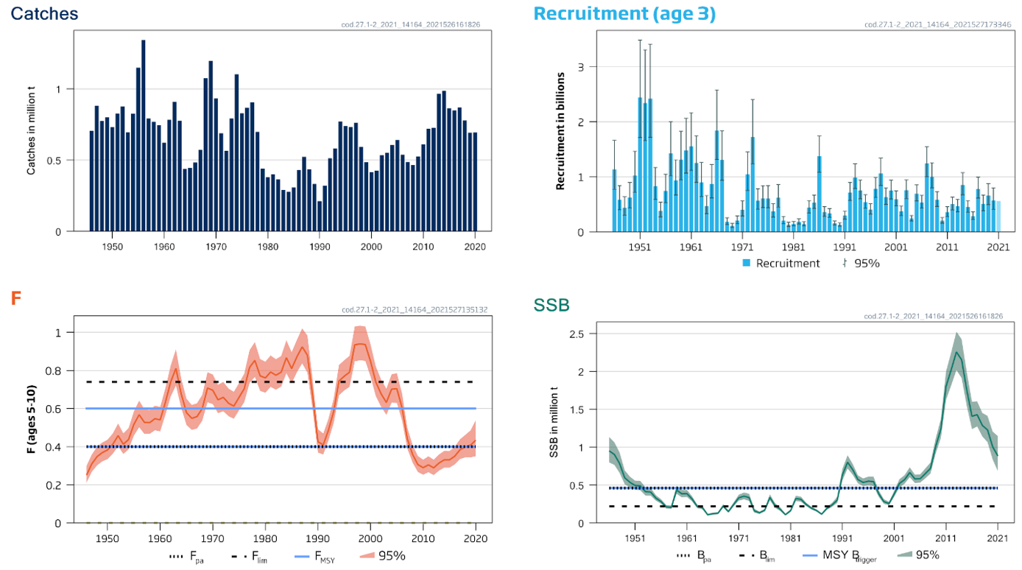Click the dashed Blim line in SSB chart
The height and width of the screenshot is (570, 1022).
point(803,506)
